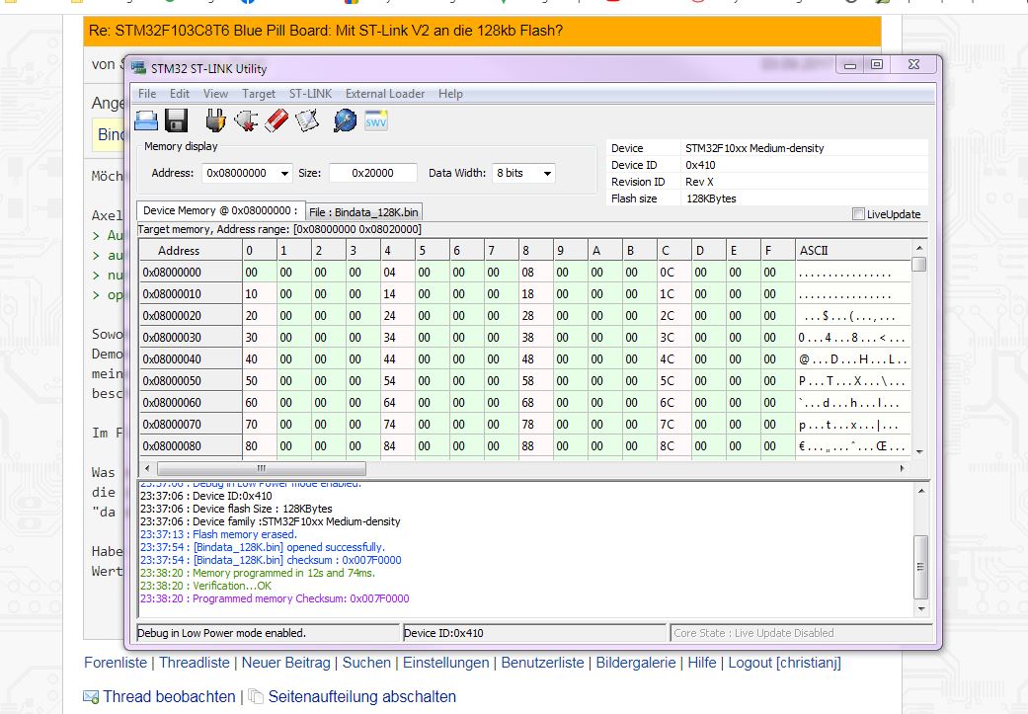Click the SWV viewer icon
This screenshot has width=1028, height=714.
(x=376, y=120)
